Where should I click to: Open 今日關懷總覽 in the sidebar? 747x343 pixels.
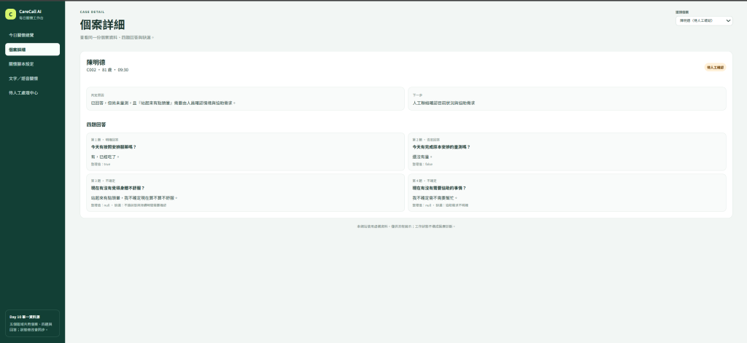click(32, 35)
